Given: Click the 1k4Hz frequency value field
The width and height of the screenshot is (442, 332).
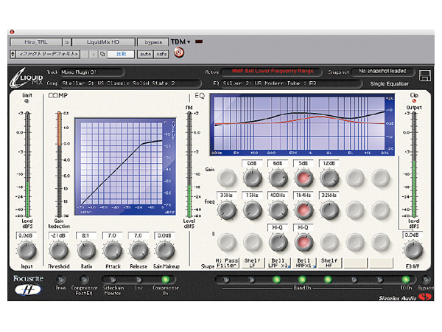Looking at the screenshot, I should pyautogui.click(x=304, y=195).
